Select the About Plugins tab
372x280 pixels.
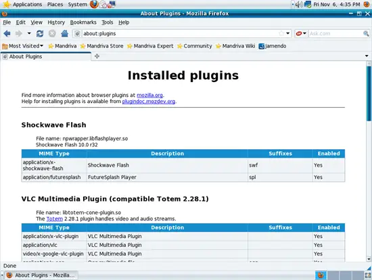[x=45, y=57]
